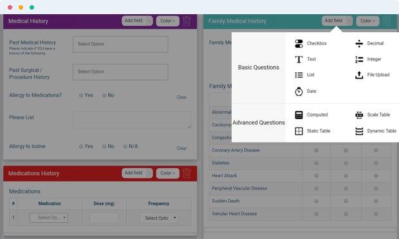Screen dimensions: 399x239
Task: Click the Dose (mg) input in row 1
Action: coord(104,218)
